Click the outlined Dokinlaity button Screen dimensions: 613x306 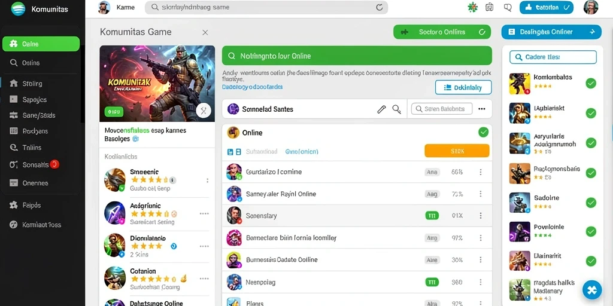[x=463, y=88]
